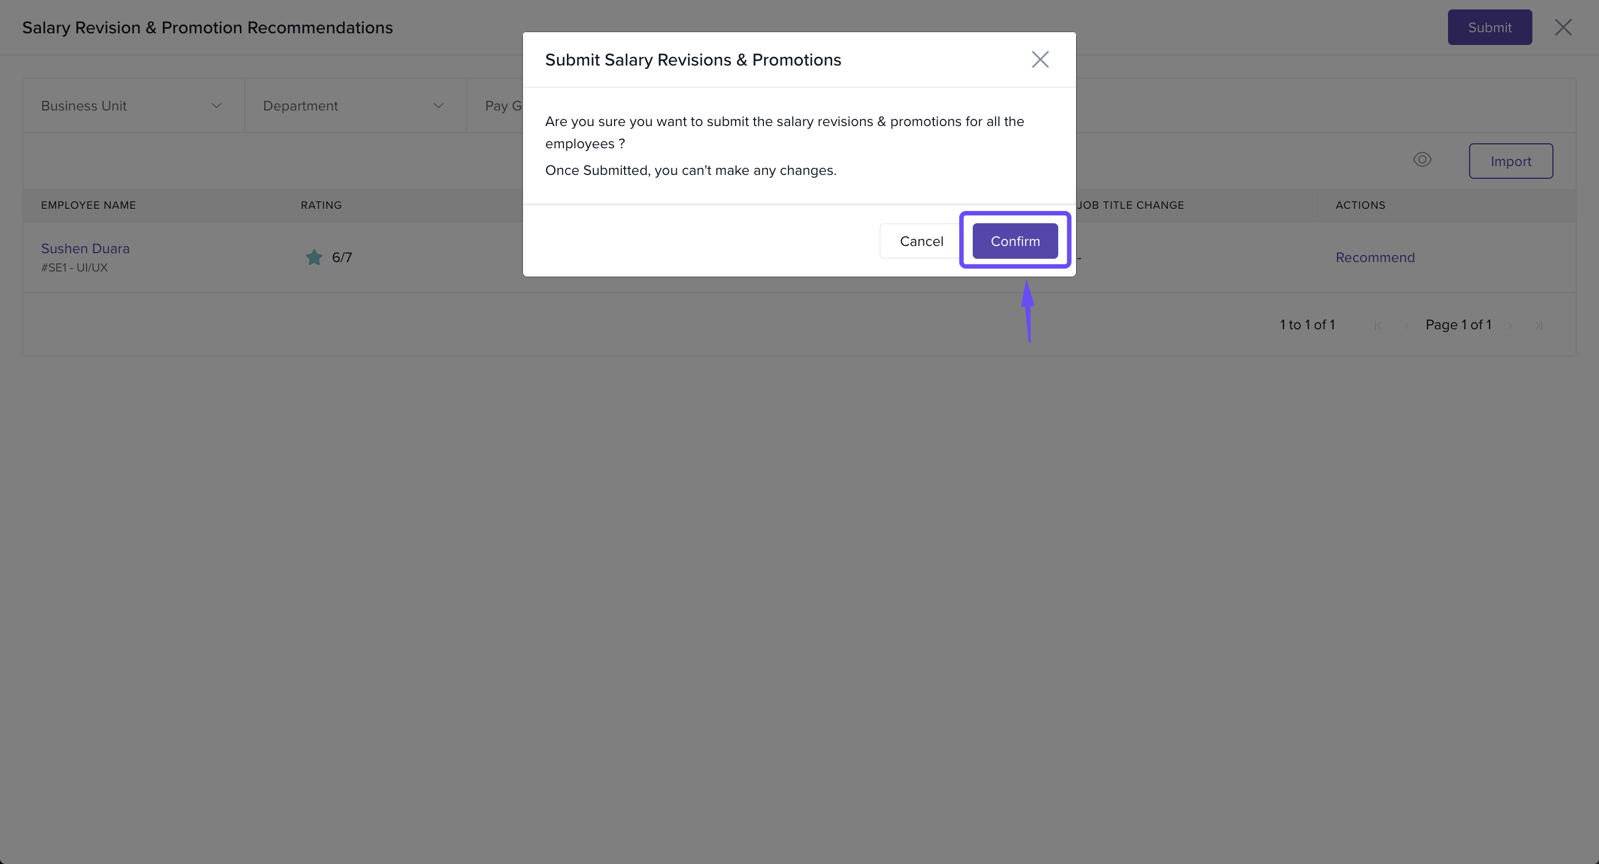This screenshot has width=1599, height=864.
Task: Confirm the salary revisions submission
Action: [x=1014, y=241]
